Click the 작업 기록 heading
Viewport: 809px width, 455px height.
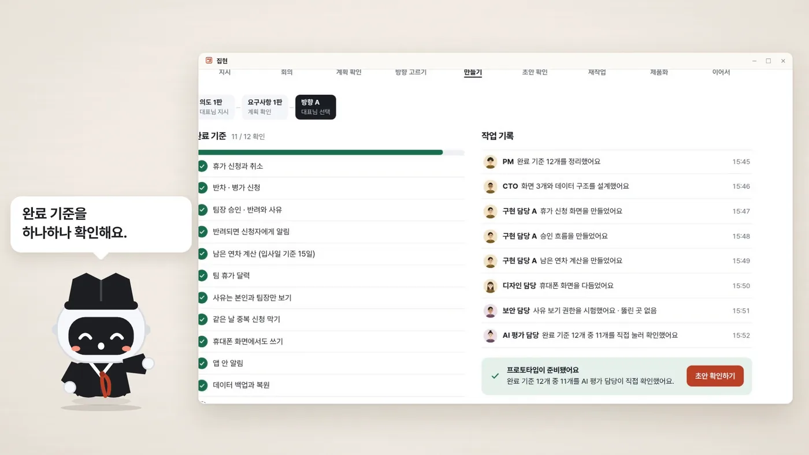498,136
